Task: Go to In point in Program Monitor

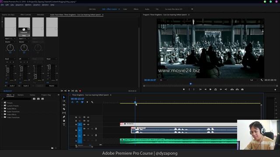Action: pyautogui.click(x=200, y=89)
